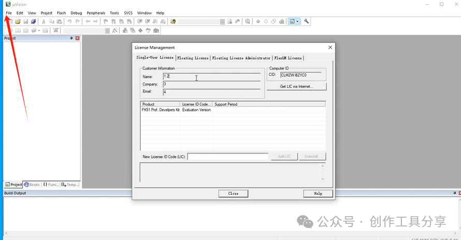Select the PK51 Prof. Developers Kit row
The width and height of the screenshot is (461, 240).
(233, 110)
